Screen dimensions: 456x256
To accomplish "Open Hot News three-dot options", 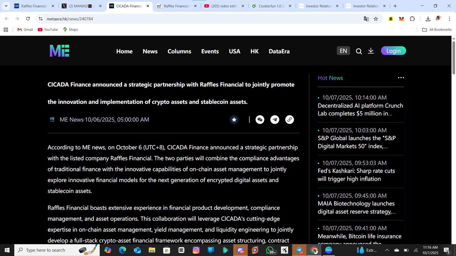I will [401, 78].
